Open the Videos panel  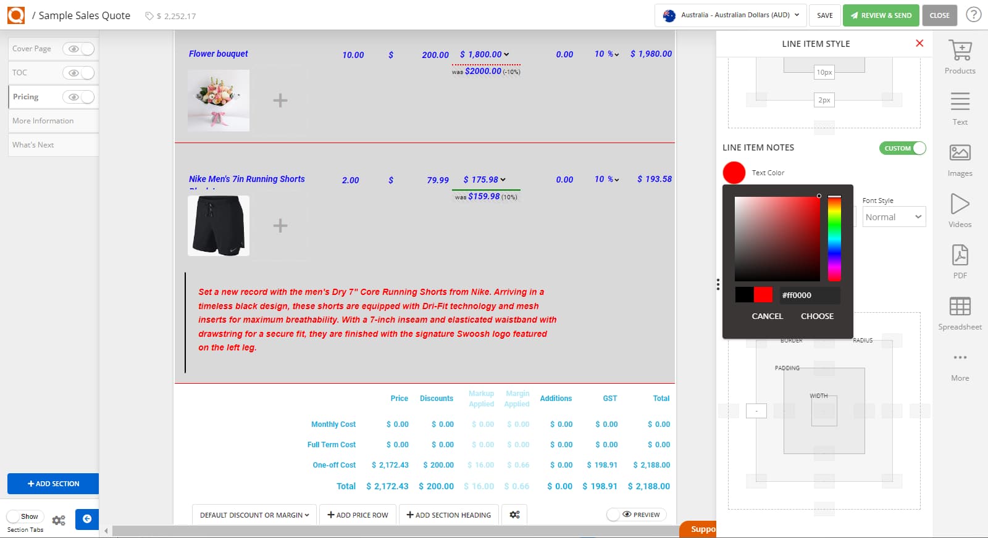point(960,211)
